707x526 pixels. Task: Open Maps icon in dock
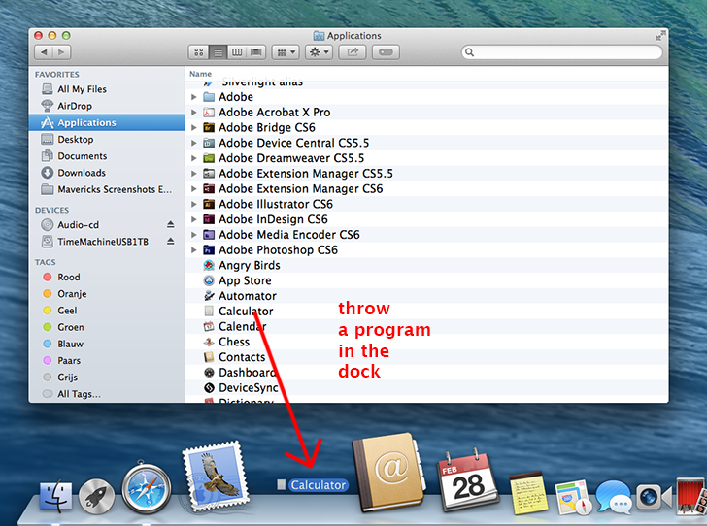point(573,497)
